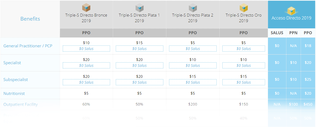Select the Acceso Directo PPO column header
The image size is (316, 127).
pyautogui.click(x=308, y=33)
